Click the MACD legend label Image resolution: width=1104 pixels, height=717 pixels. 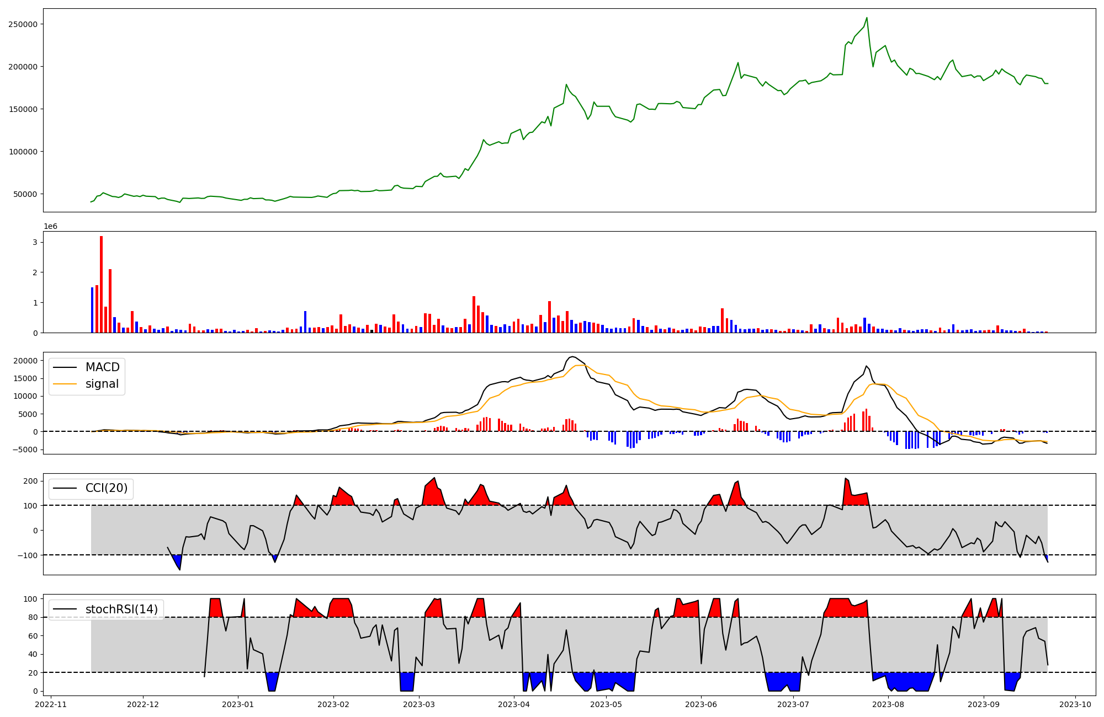(x=102, y=367)
